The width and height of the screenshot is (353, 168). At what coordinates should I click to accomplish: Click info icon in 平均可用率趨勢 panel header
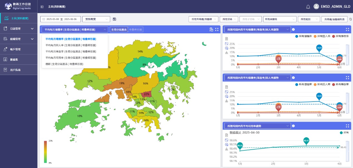tap(293, 126)
